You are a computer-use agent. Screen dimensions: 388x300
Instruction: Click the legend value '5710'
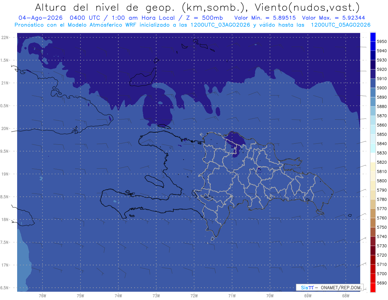382,264
